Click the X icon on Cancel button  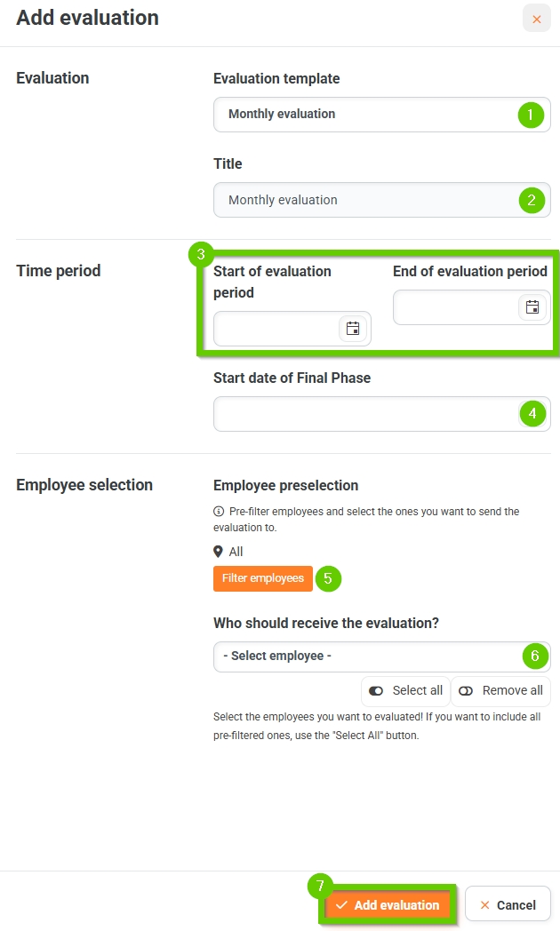click(x=484, y=905)
